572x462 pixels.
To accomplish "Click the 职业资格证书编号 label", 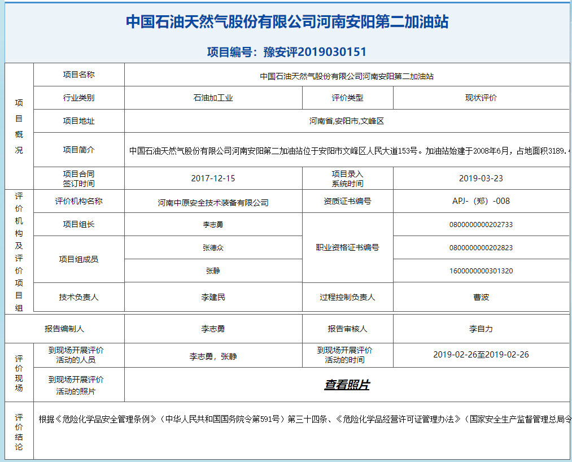I will coord(347,247).
